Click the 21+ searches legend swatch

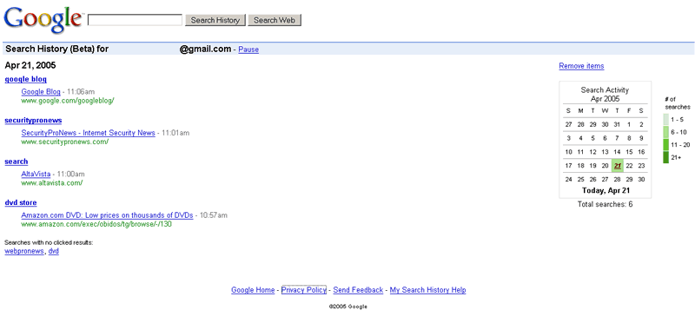665,157
